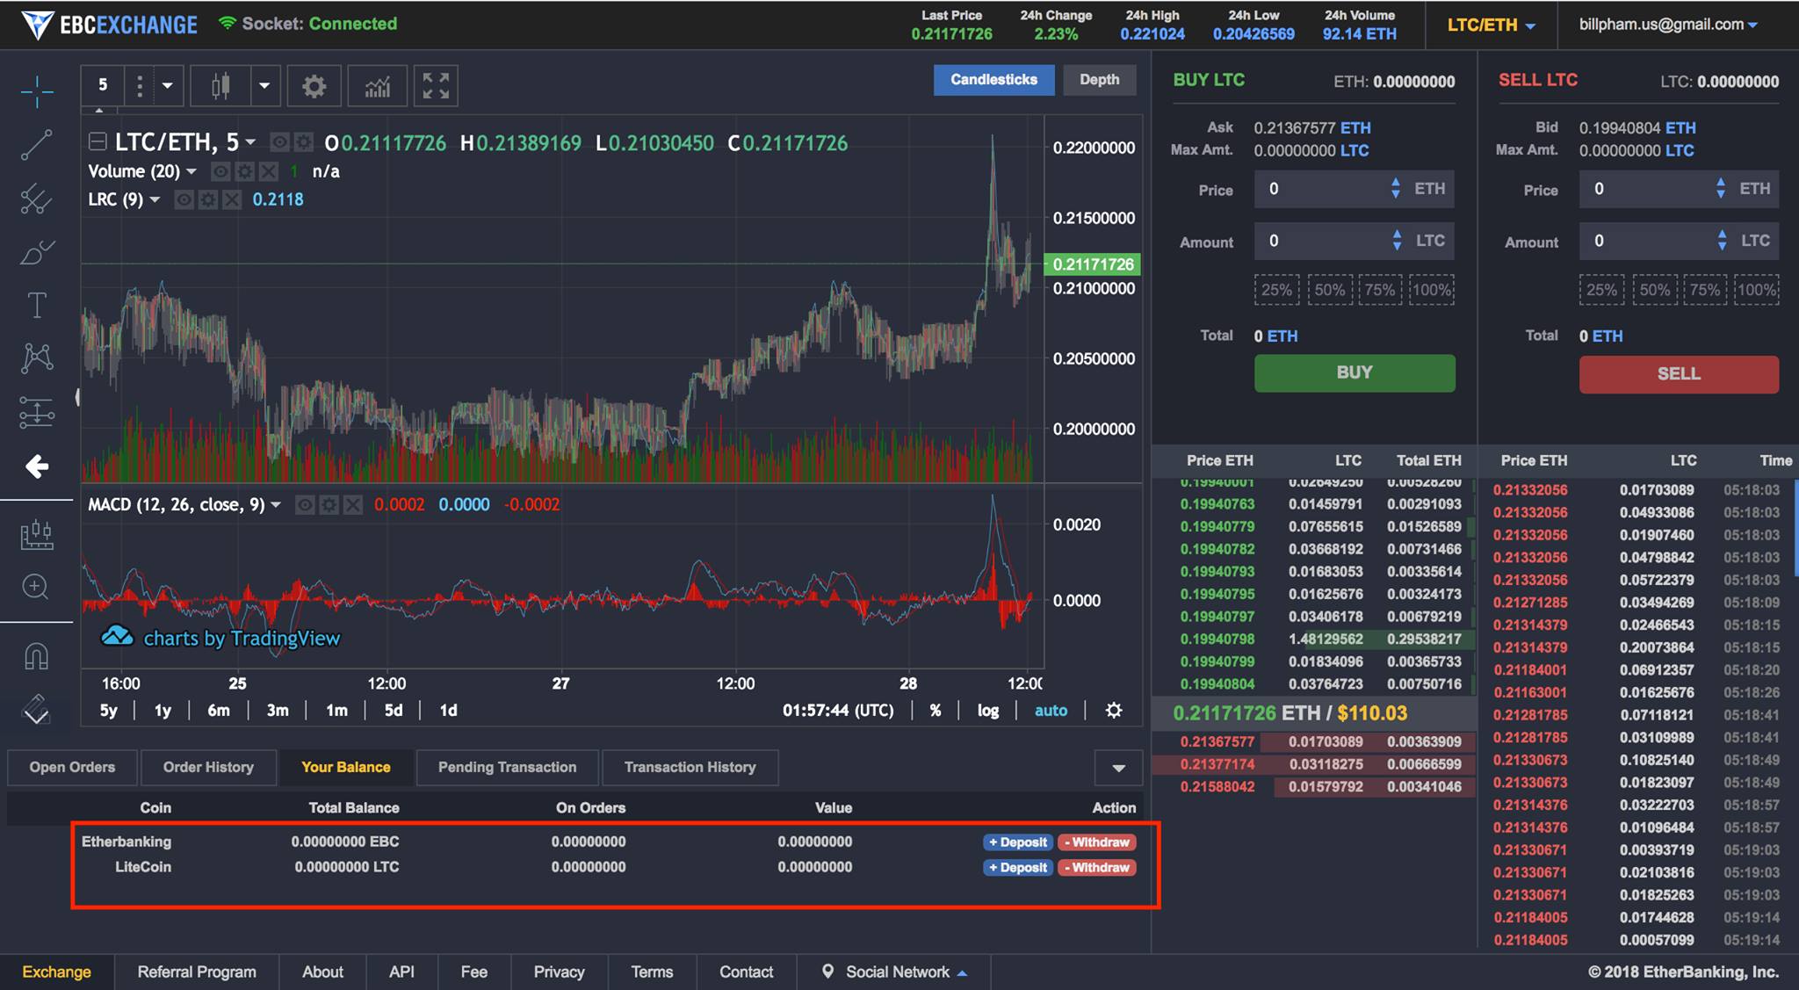
Task: Toggle the log scale option
Action: tap(987, 711)
